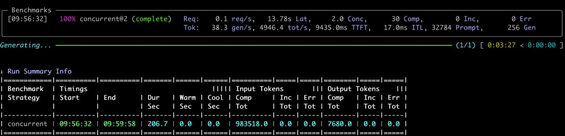The image size is (565, 136).
Task: Click the '(1/1)' progress counter
Action: [465, 45]
